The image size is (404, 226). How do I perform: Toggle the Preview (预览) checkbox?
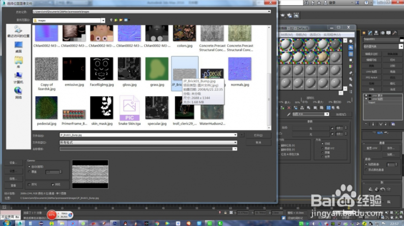pos(53,185)
